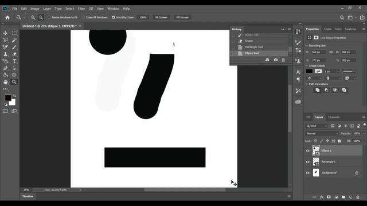Viewport: 367px width, 206px height.
Task: Swap foreground and background colors
Action: pyautogui.click(x=14, y=96)
